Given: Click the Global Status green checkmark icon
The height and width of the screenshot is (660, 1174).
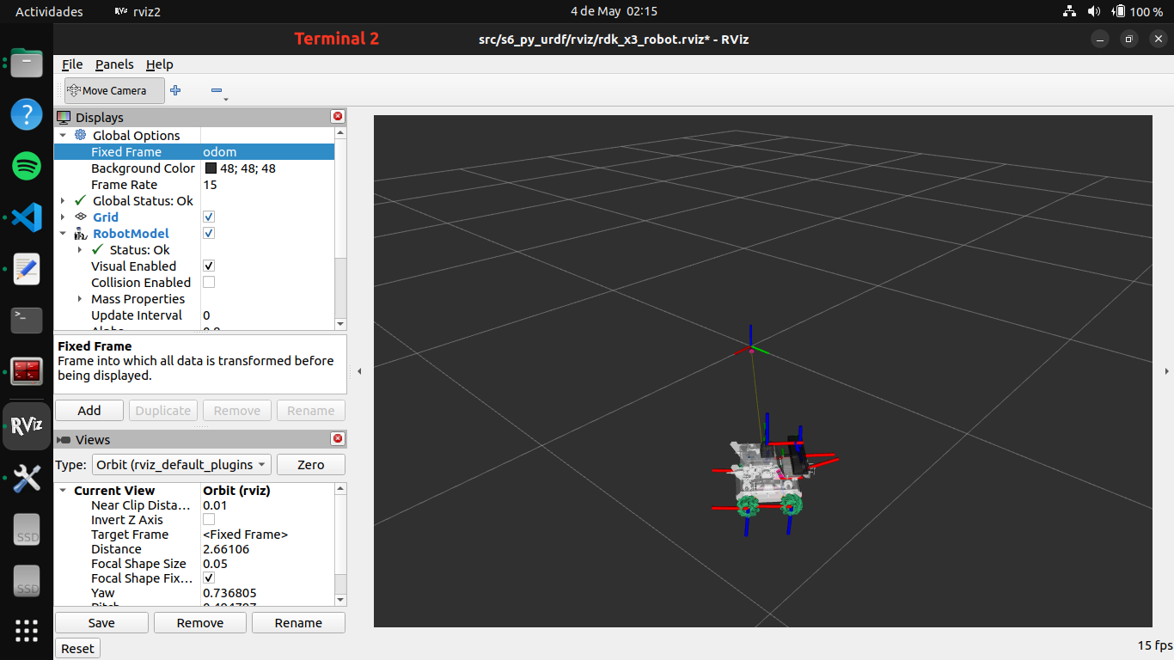Looking at the screenshot, I should pos(81,200).
